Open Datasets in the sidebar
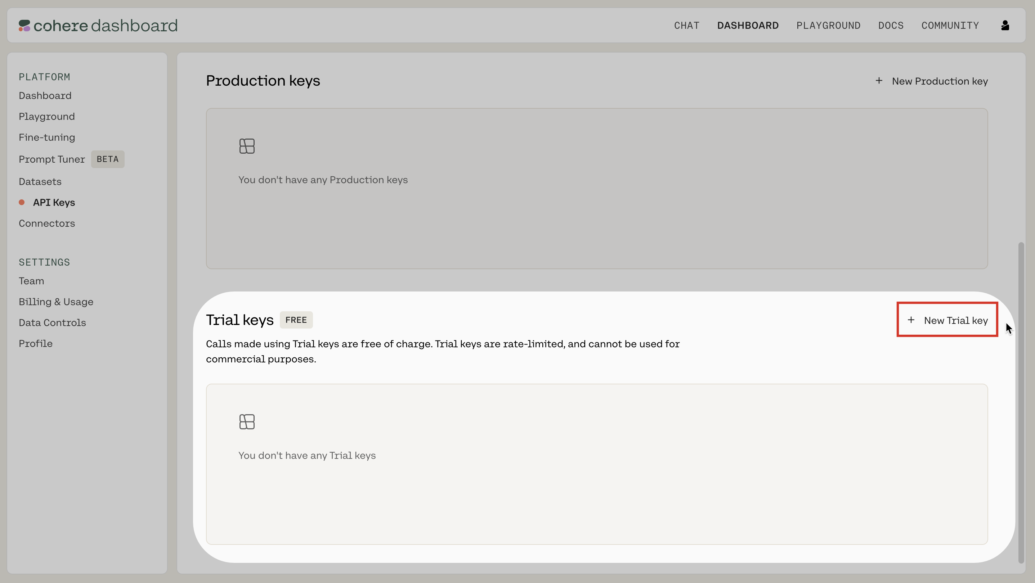 pos(40,181)
